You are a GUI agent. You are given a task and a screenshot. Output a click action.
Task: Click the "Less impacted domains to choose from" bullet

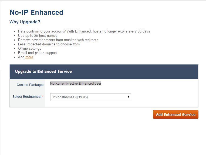pyautogui.click(x=49, y=44)
